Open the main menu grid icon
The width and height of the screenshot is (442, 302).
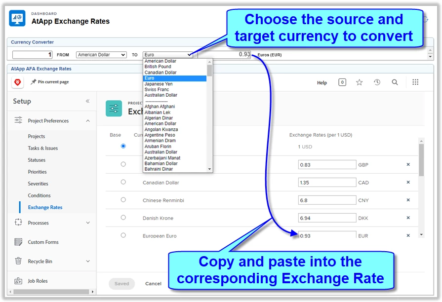coord(415,82)
